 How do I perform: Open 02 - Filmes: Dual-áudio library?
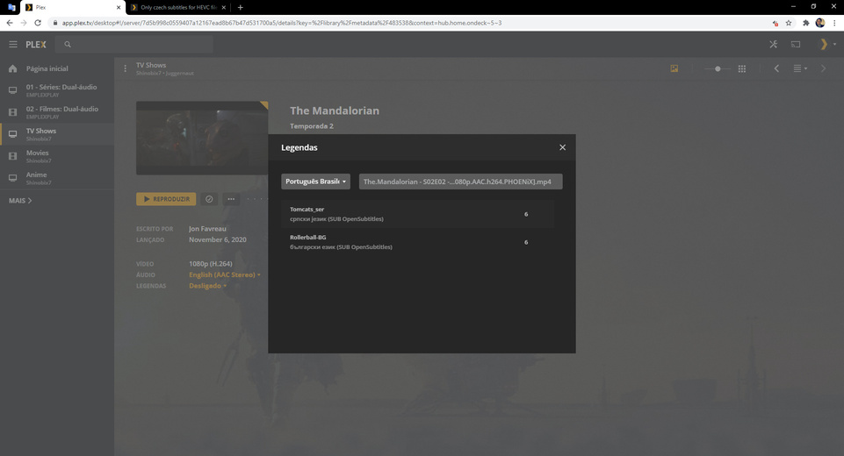(x=57, y=112)
